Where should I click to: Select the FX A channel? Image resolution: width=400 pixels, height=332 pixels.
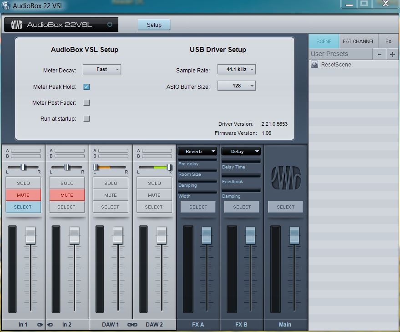[x=198, y=207]
